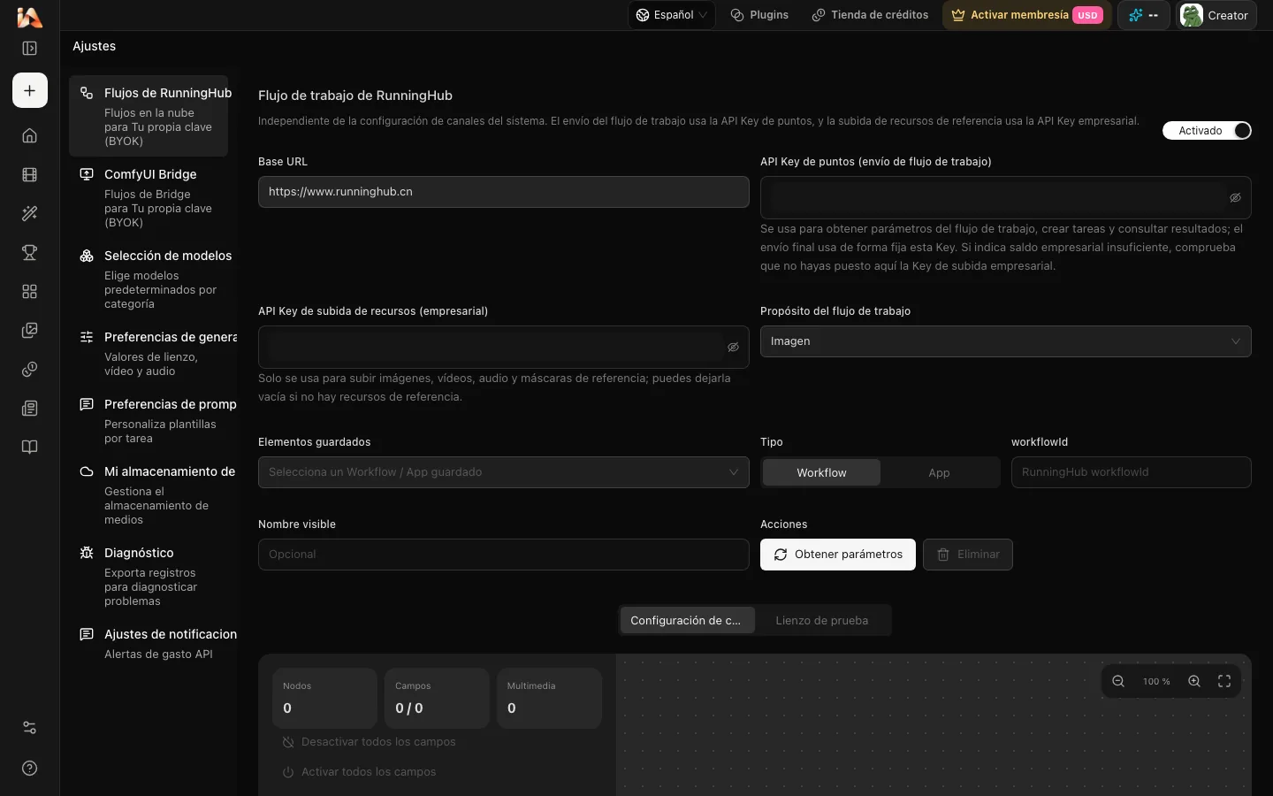The height and width of the screenshot is (796, 1273).
Task: Open the Español language dropdown
Action: tap(672, 15)
